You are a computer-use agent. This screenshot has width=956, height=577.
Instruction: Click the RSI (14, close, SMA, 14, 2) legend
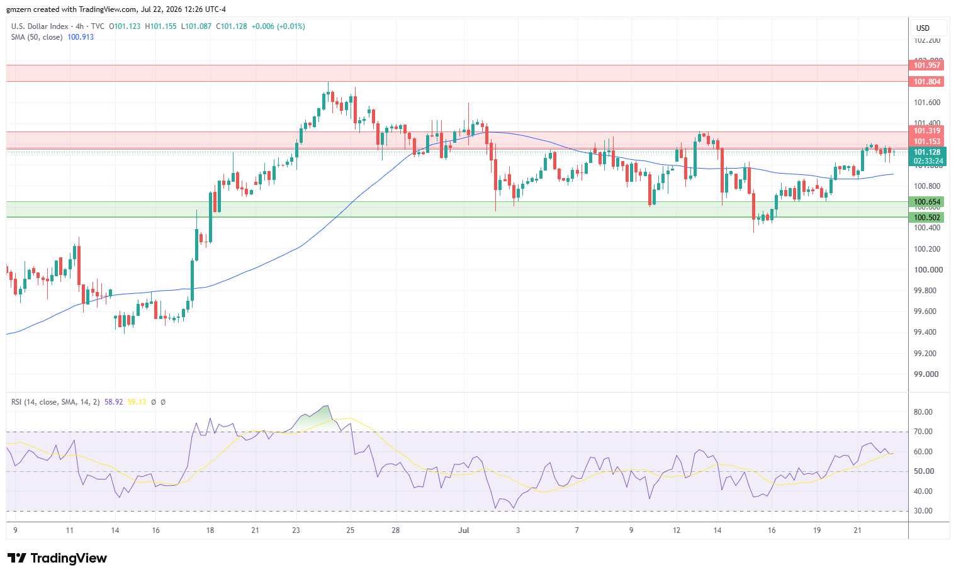(55, 402)
